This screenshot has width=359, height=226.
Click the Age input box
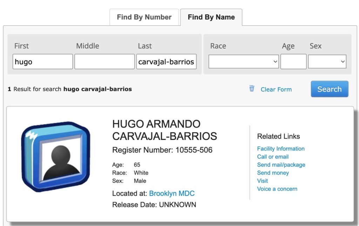293,62
